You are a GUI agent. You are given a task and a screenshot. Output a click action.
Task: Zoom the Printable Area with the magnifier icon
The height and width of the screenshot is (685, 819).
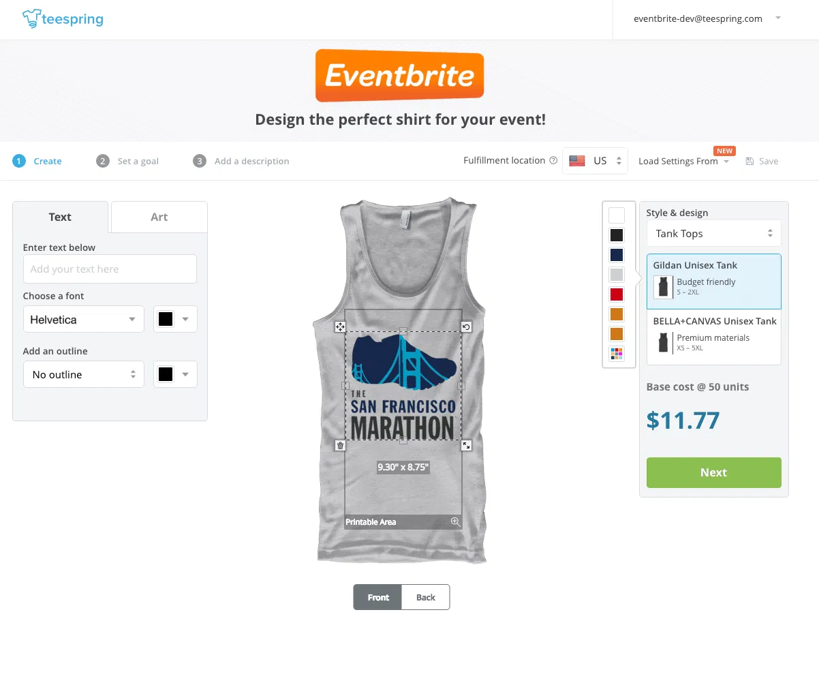coord(456,522)
